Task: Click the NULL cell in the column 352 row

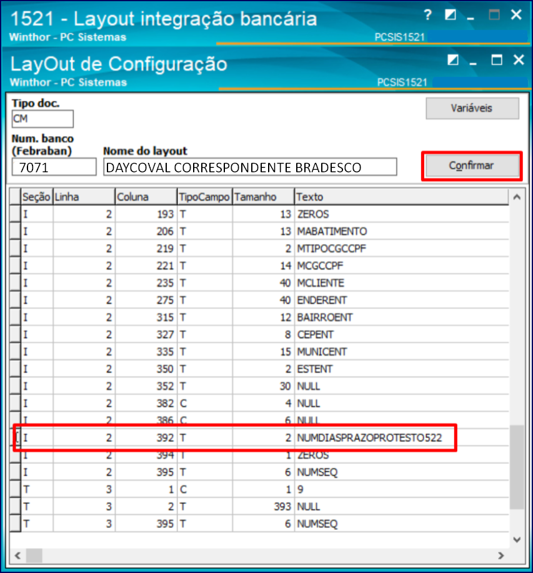Action: click(x=402, y=386)
